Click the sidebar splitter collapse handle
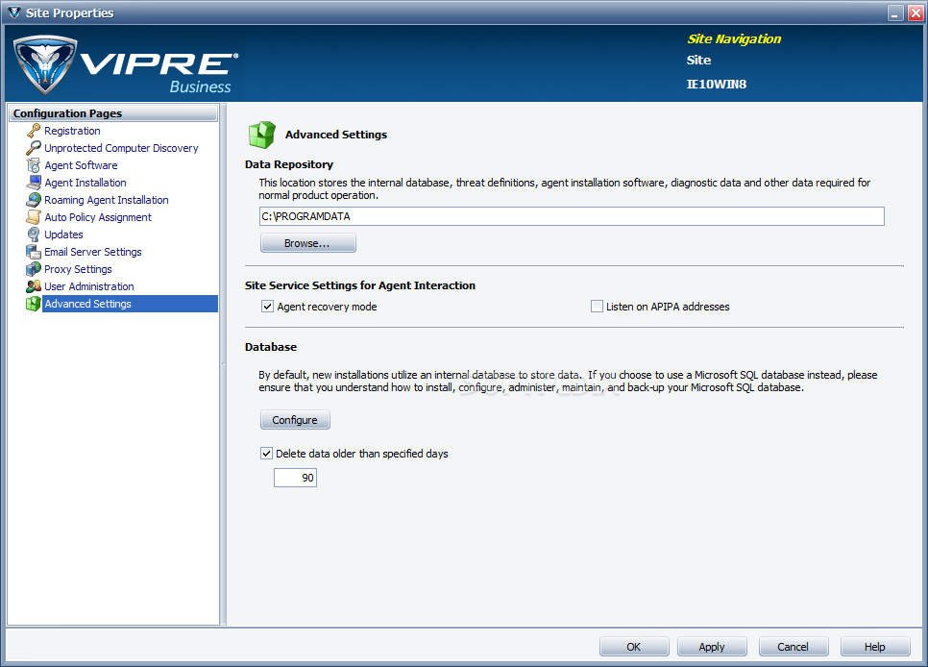Screen dimensions: 928x667 (x=223, y=363)
